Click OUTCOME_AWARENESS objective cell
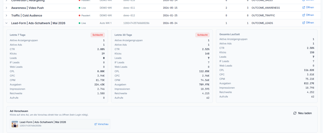 266,8
